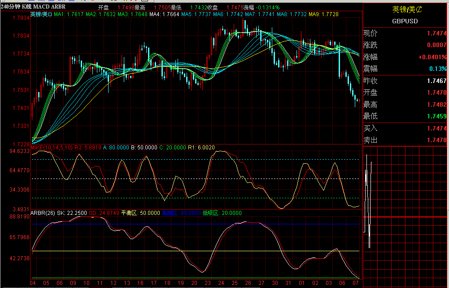
Task: Click the 04 label on the time axis
Action: pyautogui.click(x=32, y=284)
